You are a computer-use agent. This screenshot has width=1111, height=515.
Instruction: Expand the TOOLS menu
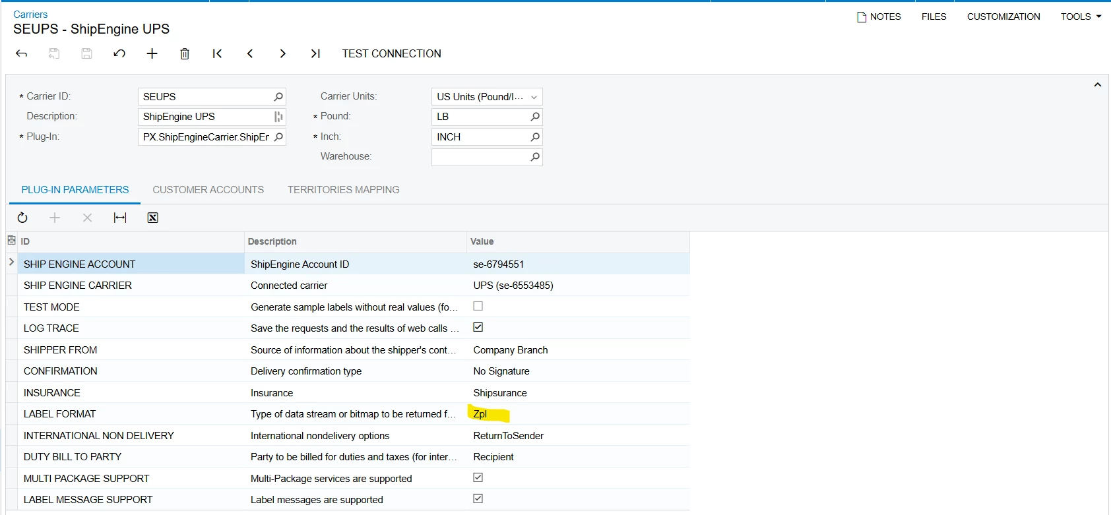tap(1081, 16)
